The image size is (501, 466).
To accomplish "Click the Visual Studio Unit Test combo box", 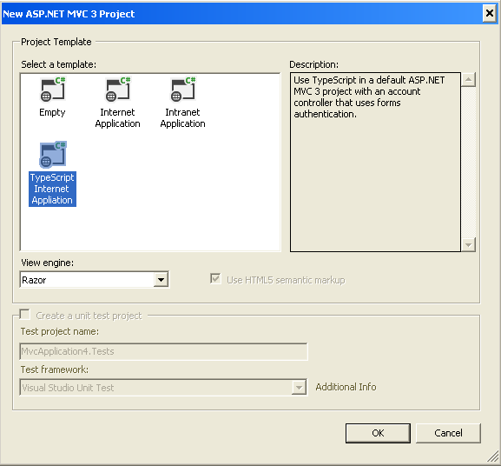I will pyautogui.click(x=163, y=388).
